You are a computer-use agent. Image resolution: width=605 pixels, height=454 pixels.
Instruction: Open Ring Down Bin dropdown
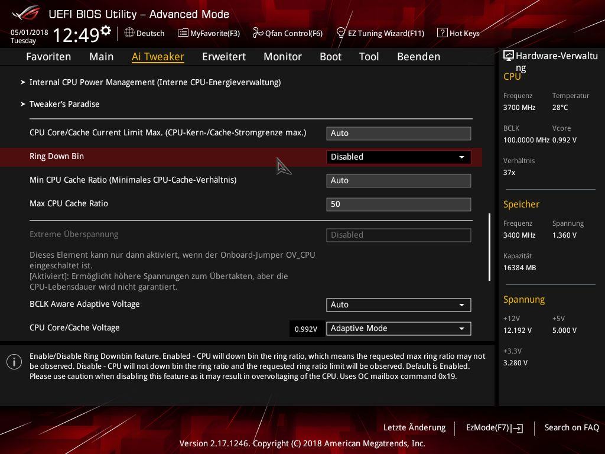[x=399, y=157]
